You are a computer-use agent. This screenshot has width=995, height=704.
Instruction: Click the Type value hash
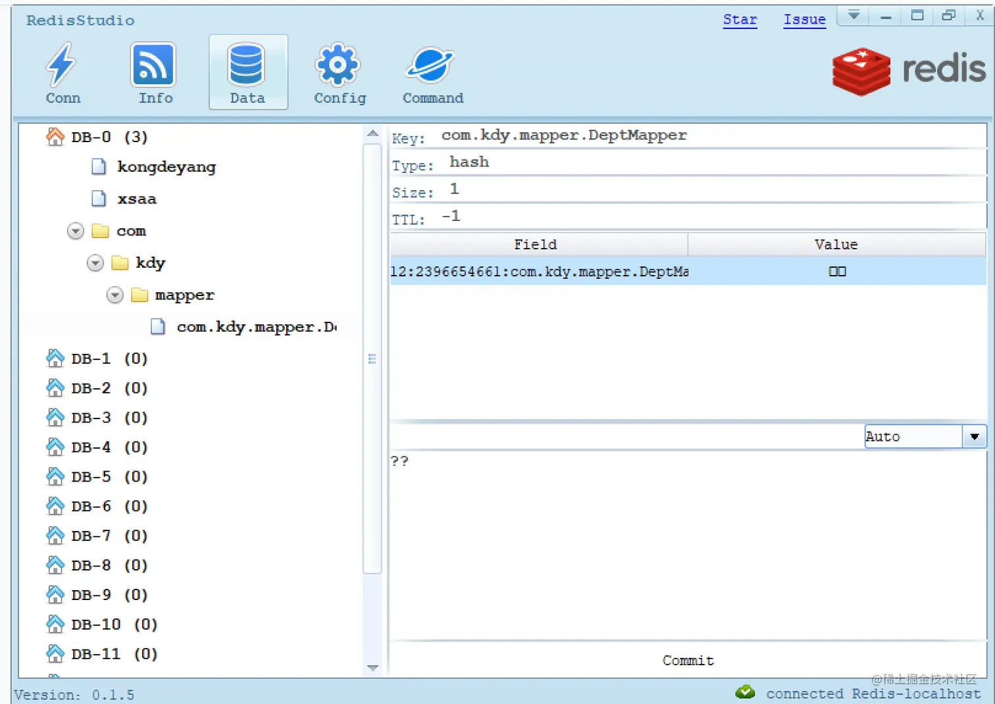pos(469,162)
